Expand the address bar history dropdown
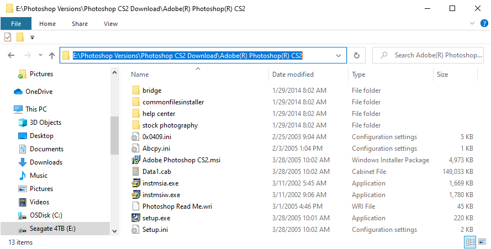Image resolution: width=491 pixels, height=249 pixels. click(x=339, y=55)
